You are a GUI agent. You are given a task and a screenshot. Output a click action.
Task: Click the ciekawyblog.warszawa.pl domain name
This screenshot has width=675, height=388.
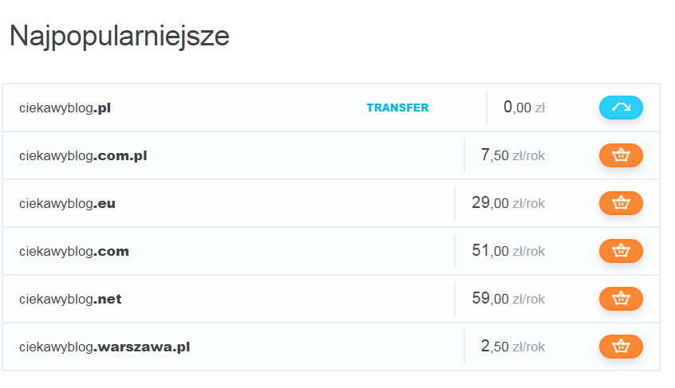105,347
